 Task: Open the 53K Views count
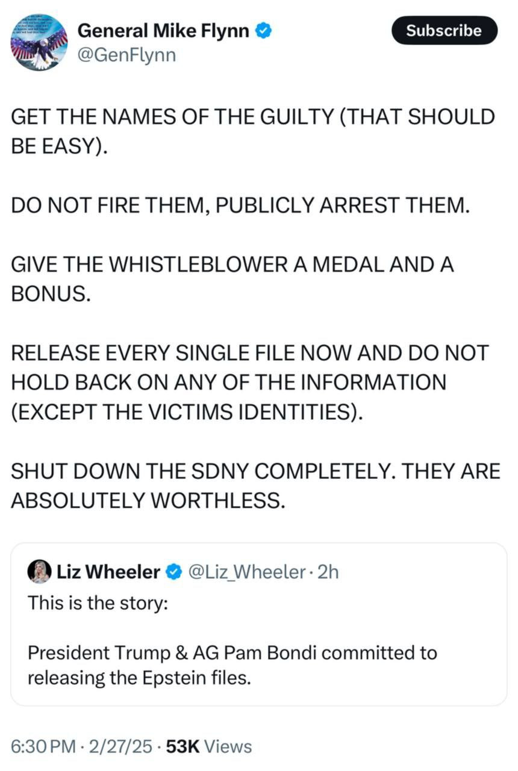tap(208, 747)
